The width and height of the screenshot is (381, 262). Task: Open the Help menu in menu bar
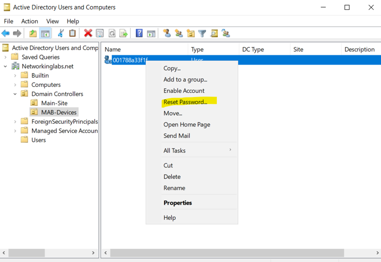[73, 21]
